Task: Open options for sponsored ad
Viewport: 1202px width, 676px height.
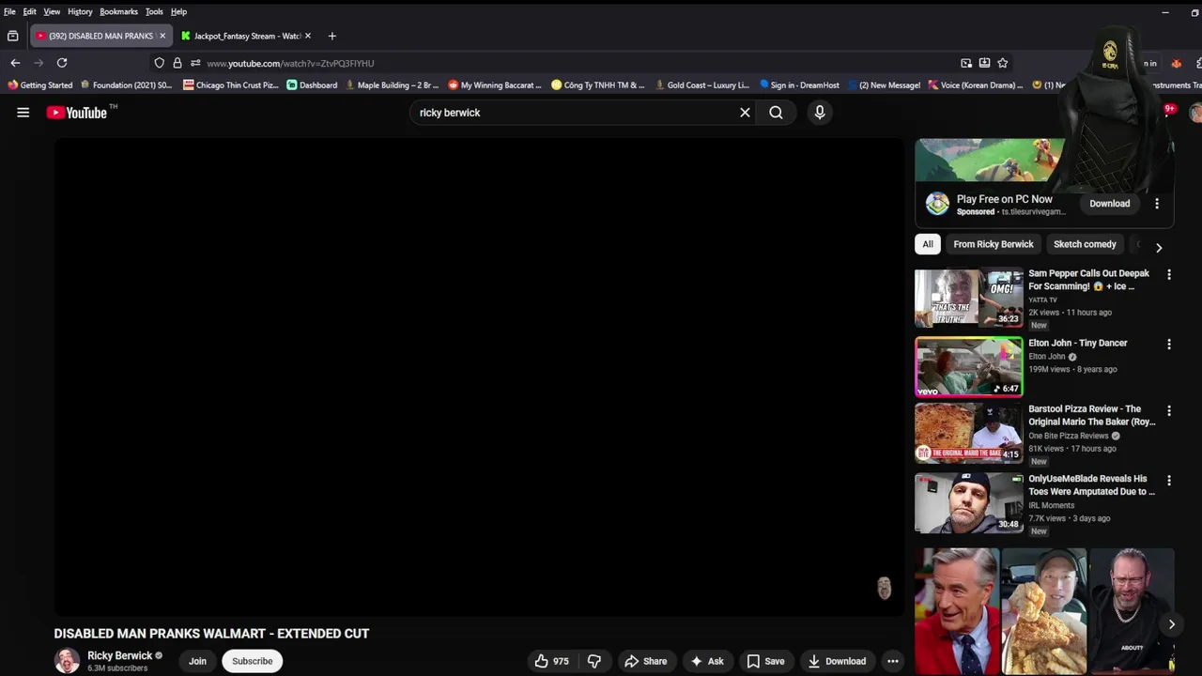Action: [x=1157, y=204]
